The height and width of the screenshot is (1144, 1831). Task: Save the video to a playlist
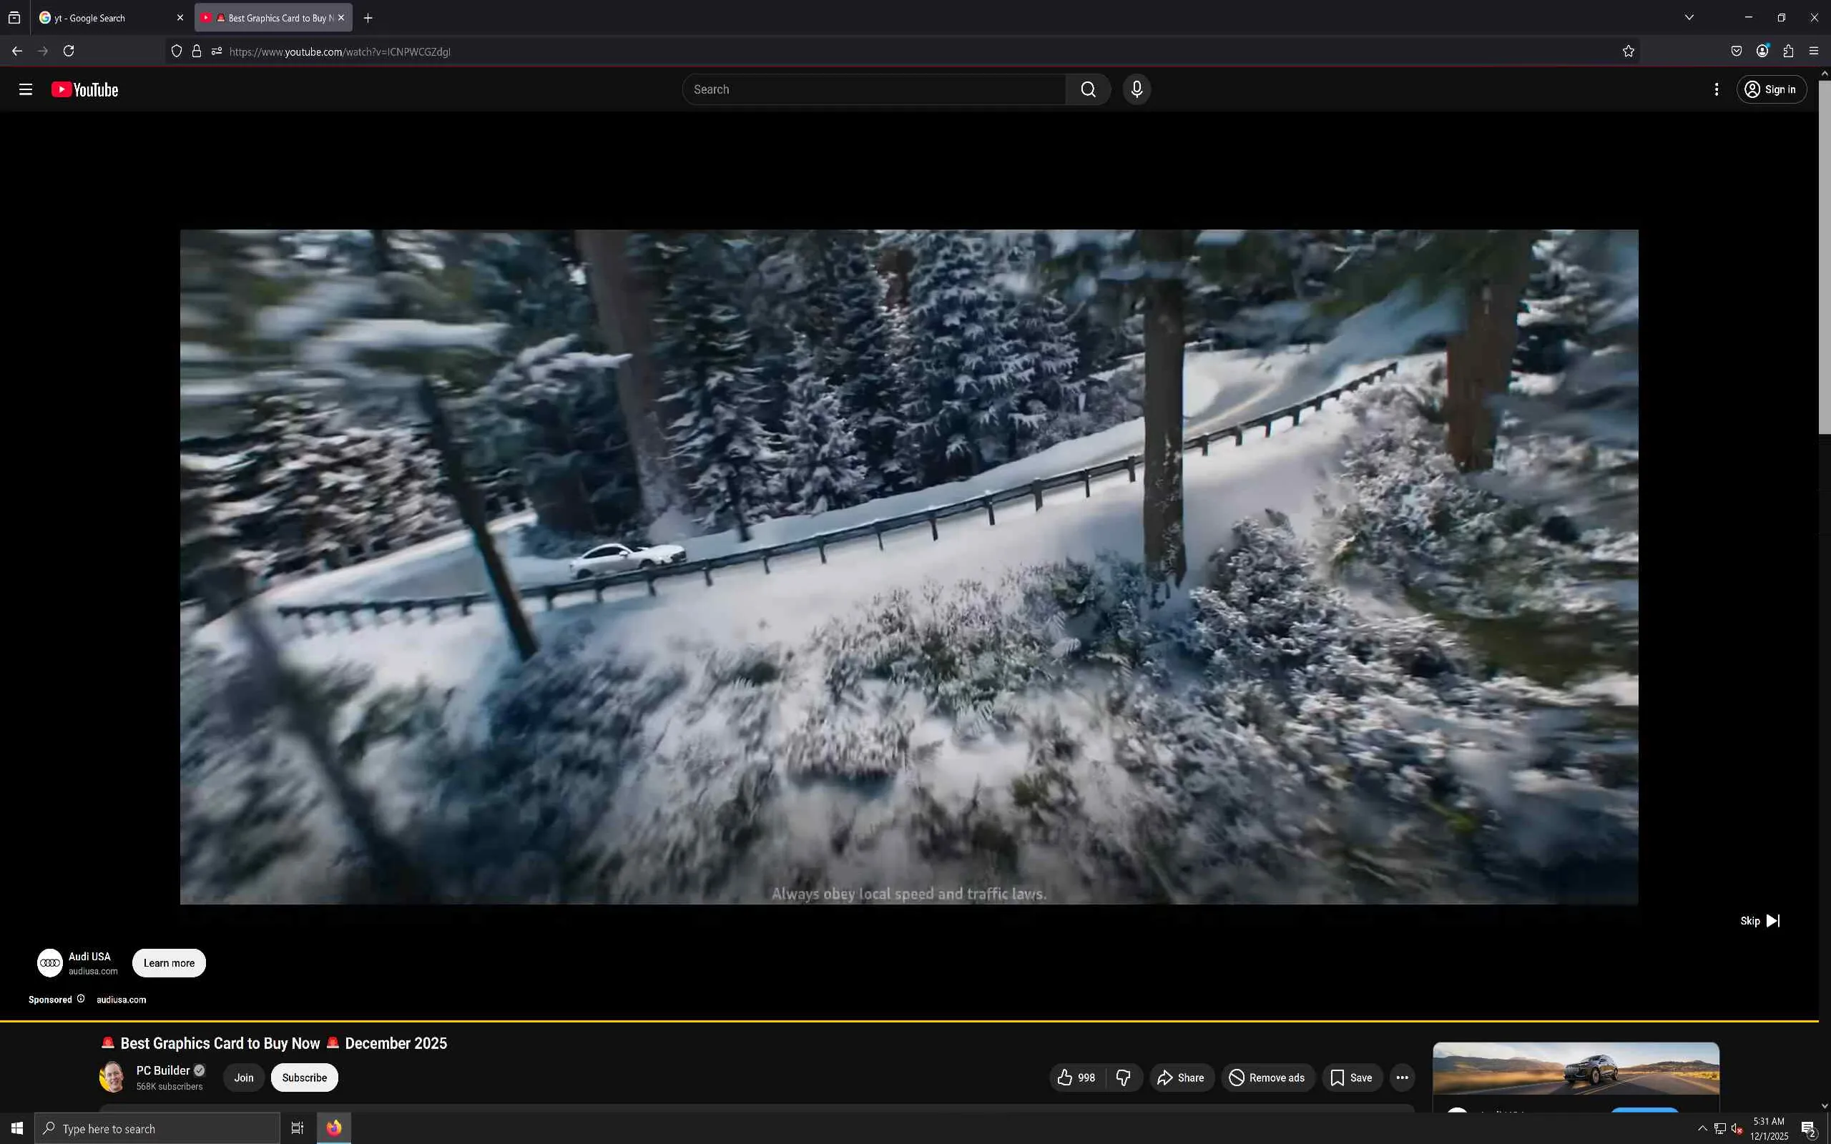click(x=1351, y=1078)
